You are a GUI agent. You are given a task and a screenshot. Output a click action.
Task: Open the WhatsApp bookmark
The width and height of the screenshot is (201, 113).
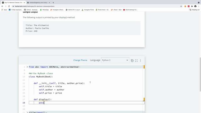pyautogui.click(x=44, y=10)
